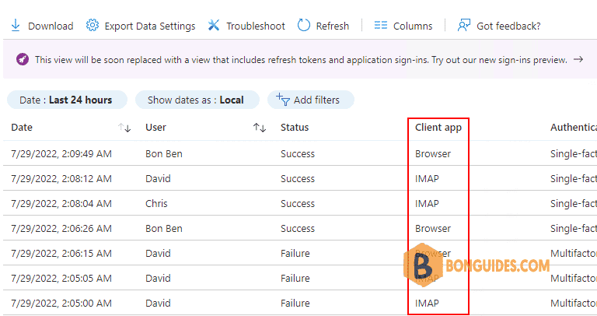Change Show dates as Local filter
The image size is (597, 316).
click(x=197, y=100)
